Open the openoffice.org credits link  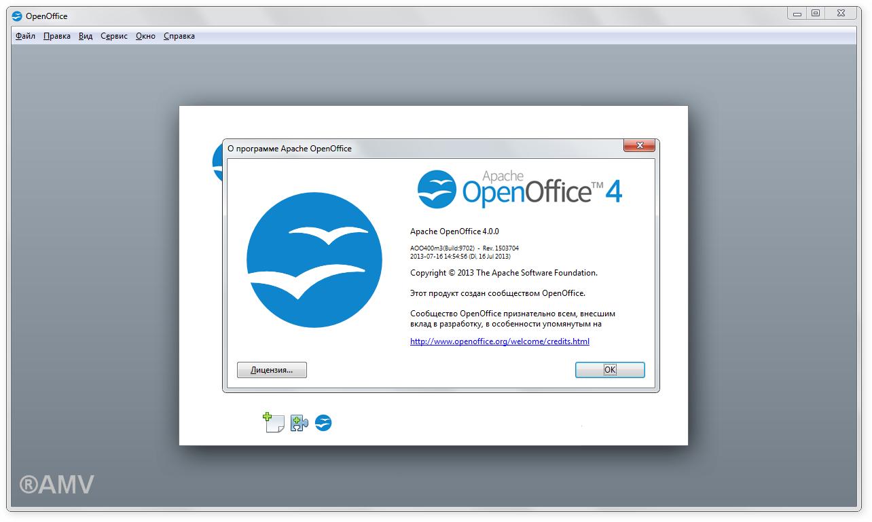coord(500,341)
